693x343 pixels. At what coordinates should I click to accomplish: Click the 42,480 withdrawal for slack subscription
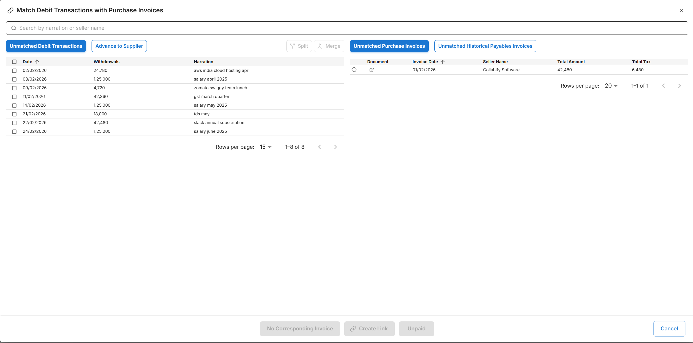click(101, 123)
